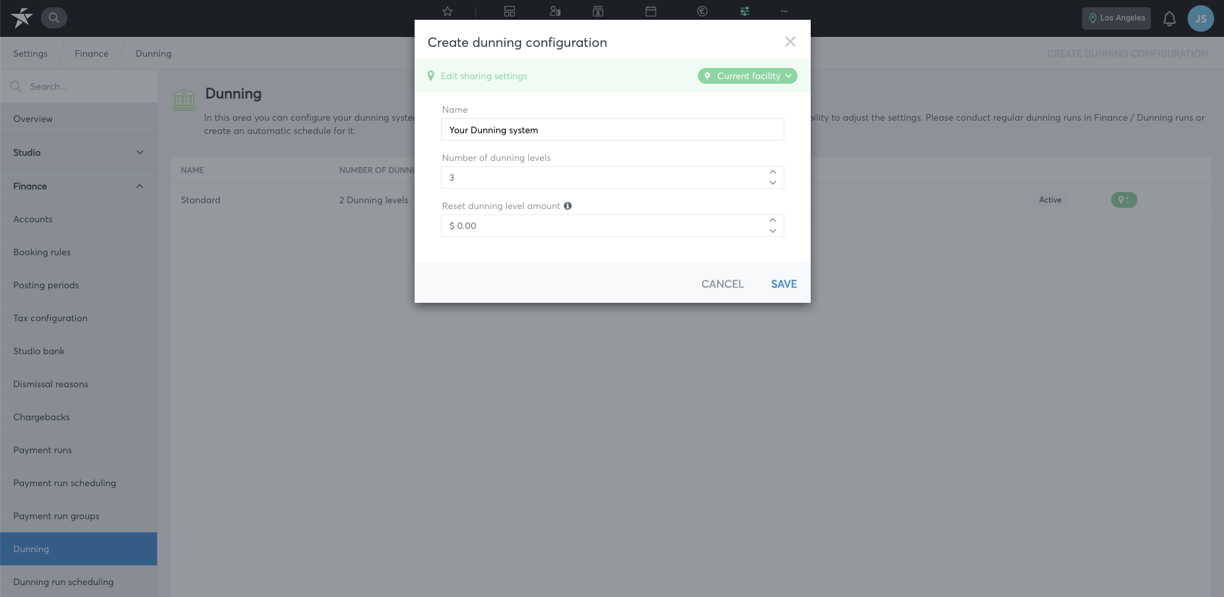Open the favorites star icon
Viewport: 1224px width, 597px height.
448,11
